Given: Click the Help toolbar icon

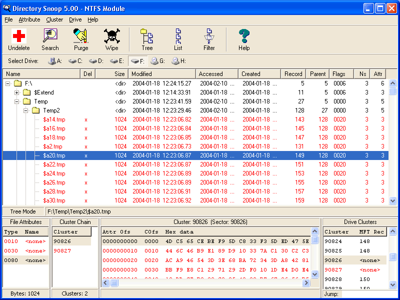Looking at the screenshot, I should coord(243,36).
